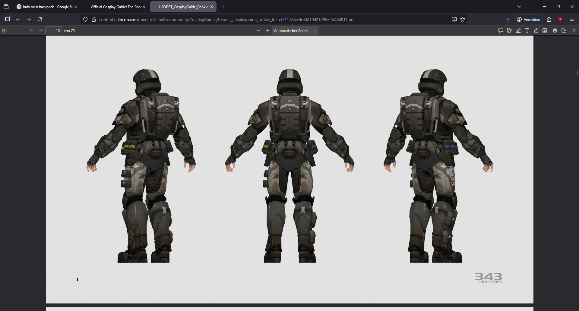Open the list all tabs dropdown
This screenshot has height=311, width=579.
519,7
